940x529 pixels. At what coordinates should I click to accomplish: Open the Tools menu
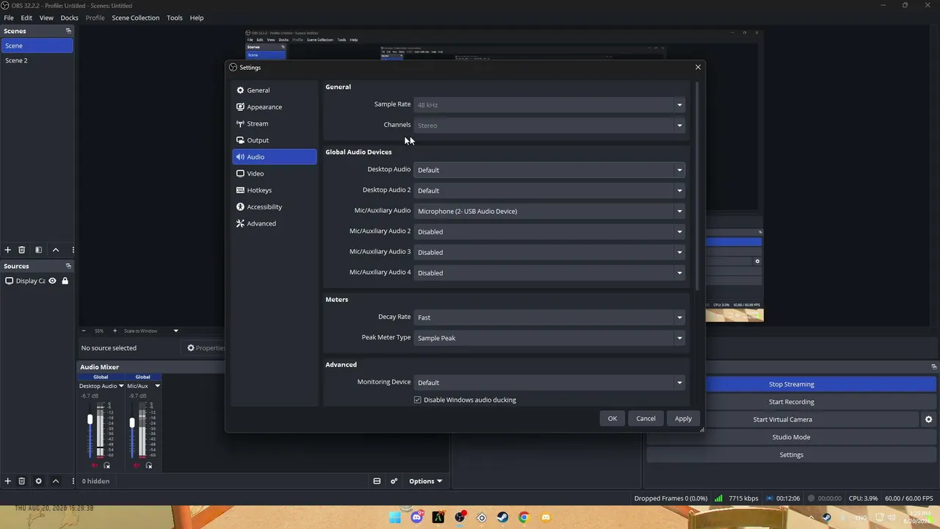pos(175,18)
